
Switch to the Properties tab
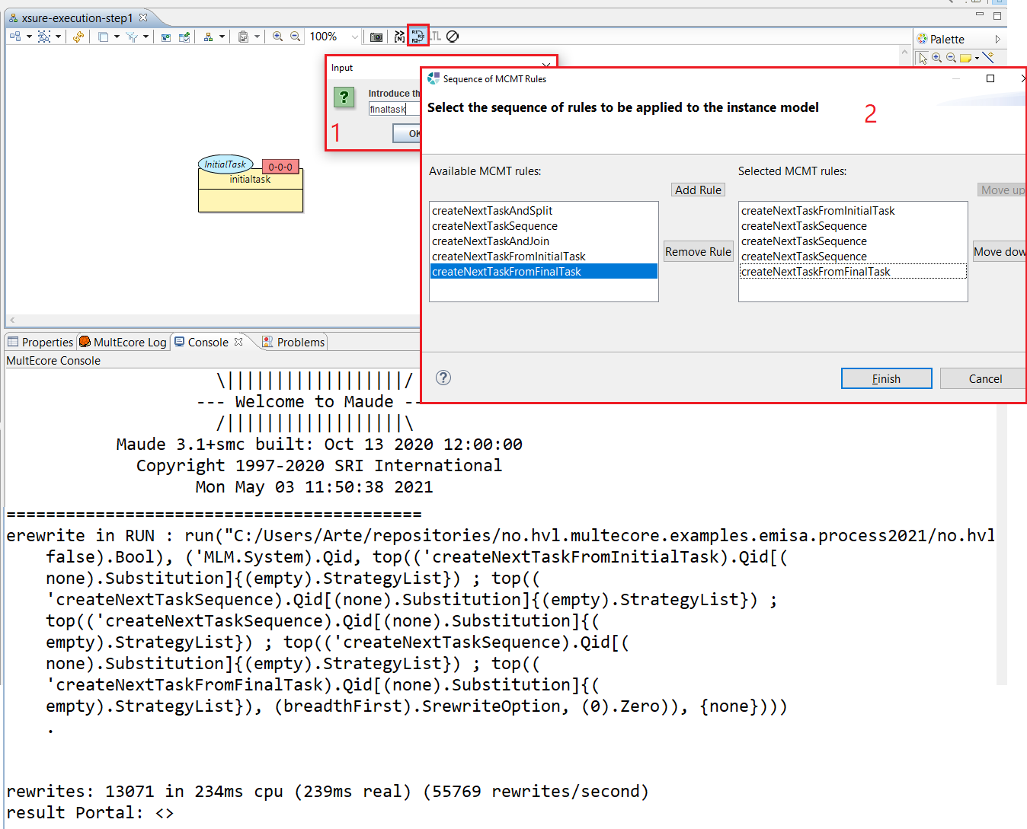point(40,342)
